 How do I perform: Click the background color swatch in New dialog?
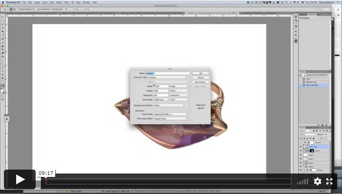(x=186, y=106)
